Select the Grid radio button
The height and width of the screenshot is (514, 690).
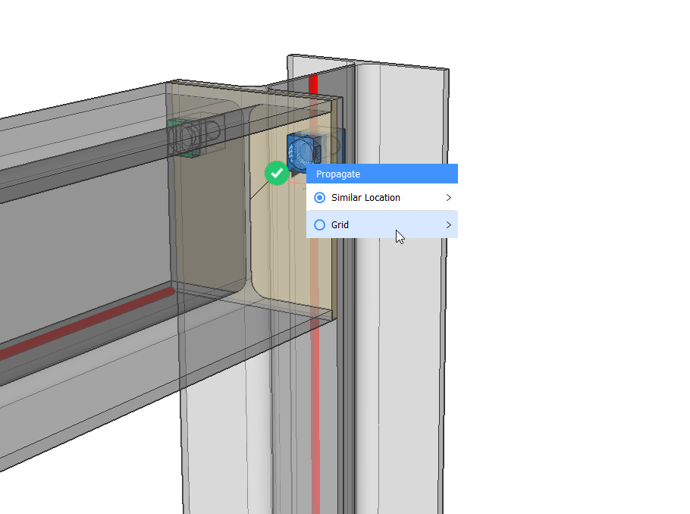(319, 225)
